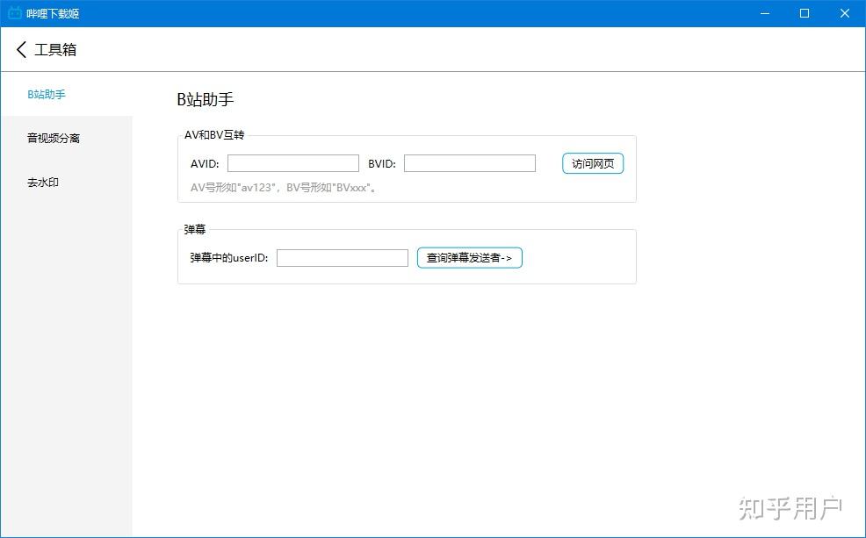Click the AVID: label

click(x=205, y=164)
